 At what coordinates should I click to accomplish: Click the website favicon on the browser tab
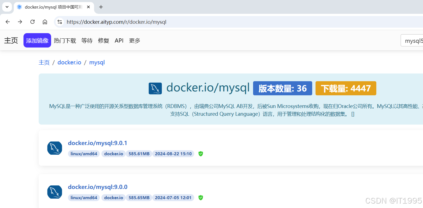tap(19, 7)
